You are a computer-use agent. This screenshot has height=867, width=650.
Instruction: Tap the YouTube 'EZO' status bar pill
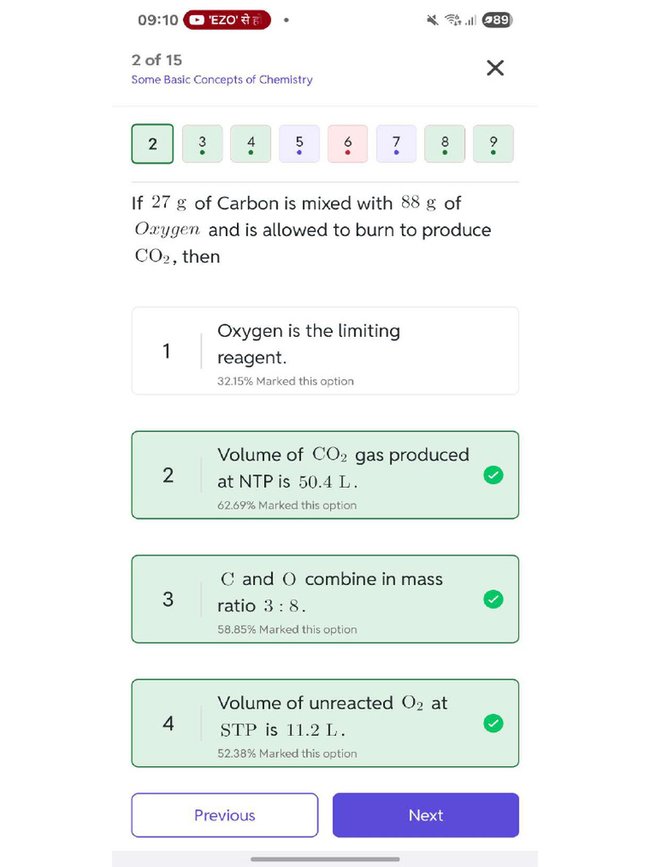[x=227, y=19]
